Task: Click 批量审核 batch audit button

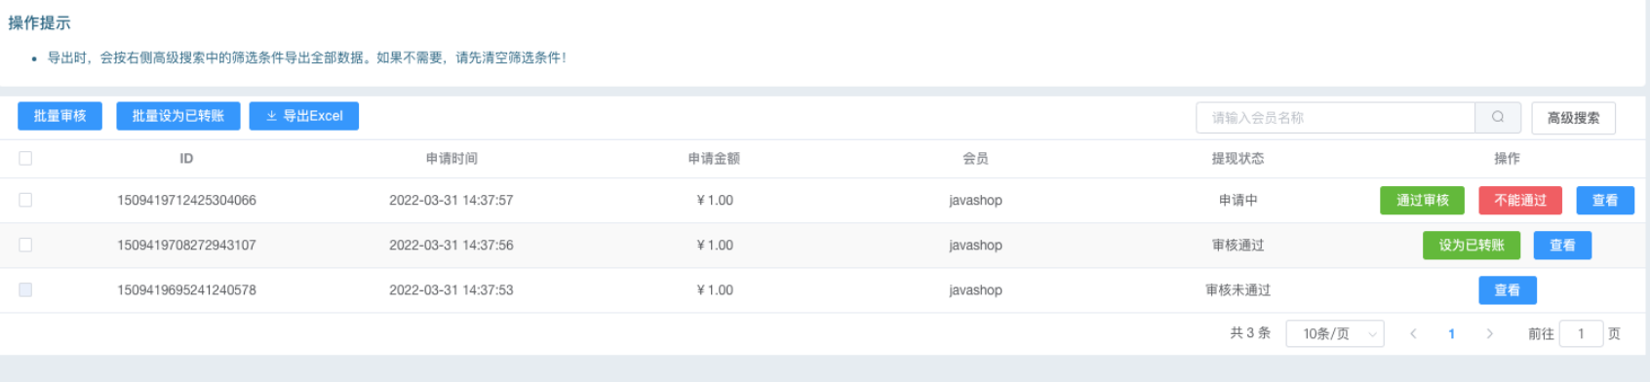Action: coord(59,116)
